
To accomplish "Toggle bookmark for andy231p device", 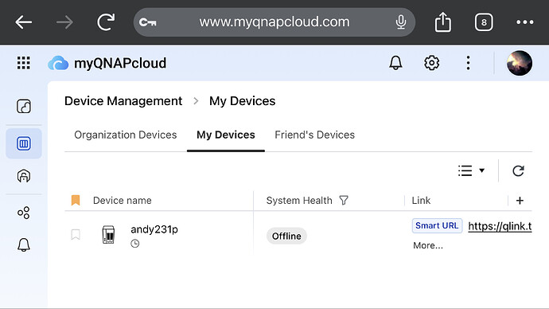I will point(76,234).
